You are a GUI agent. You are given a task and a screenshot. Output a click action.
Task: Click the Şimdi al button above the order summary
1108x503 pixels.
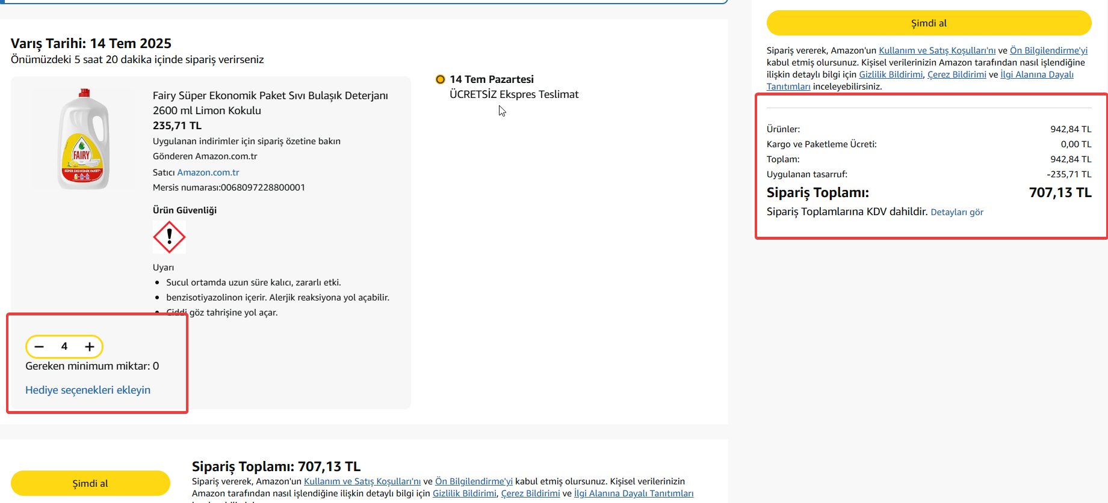click(929, 23)
